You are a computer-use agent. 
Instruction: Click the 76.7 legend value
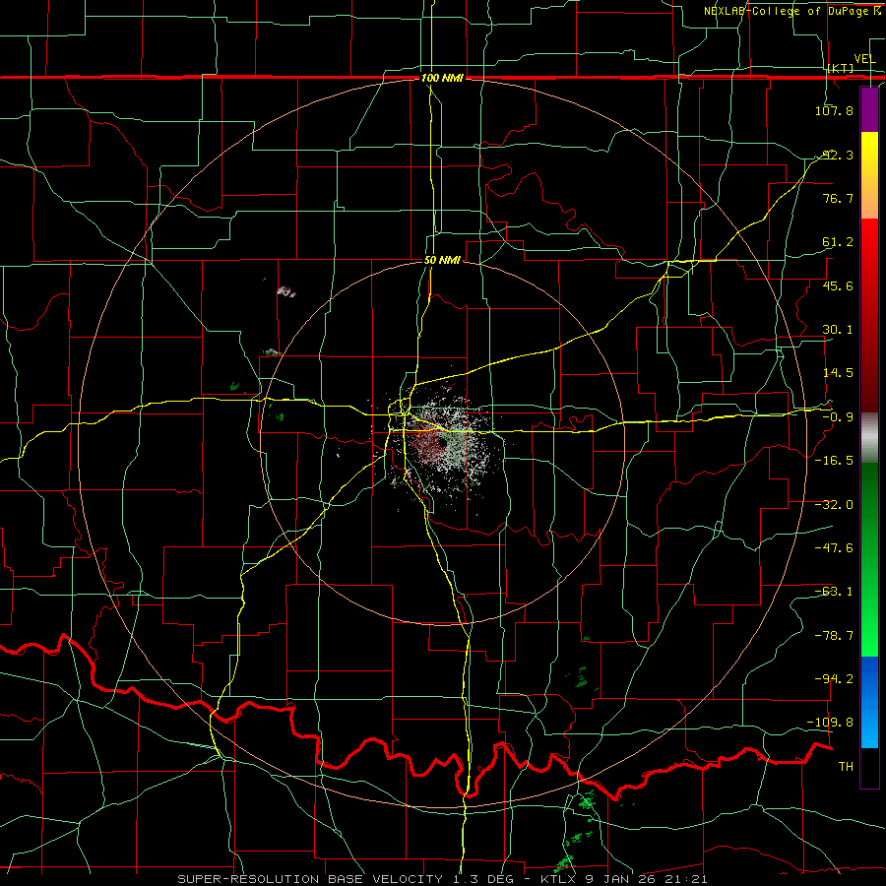[x=838, y=198]
